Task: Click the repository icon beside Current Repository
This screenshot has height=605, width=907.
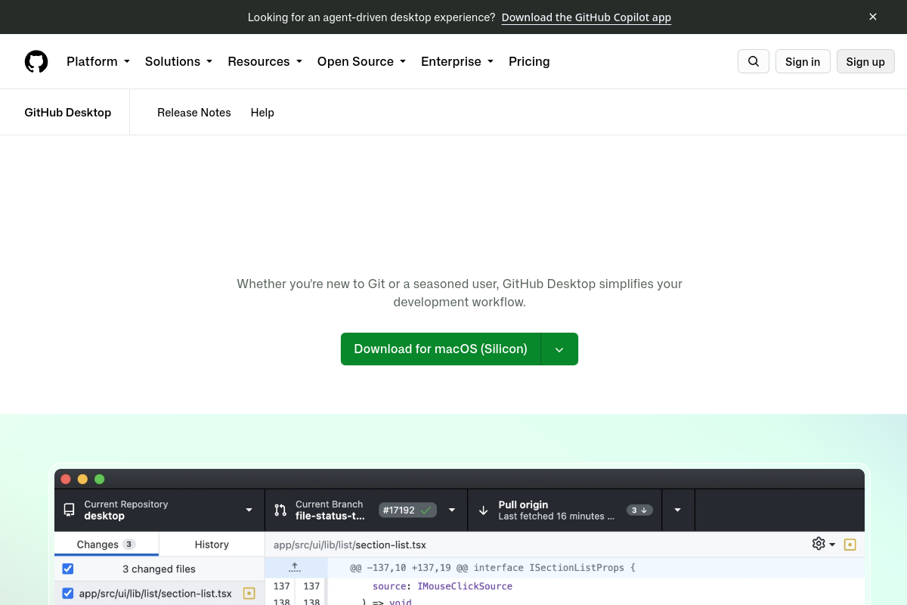Action: pyautogui.click(x=69, y=510)
